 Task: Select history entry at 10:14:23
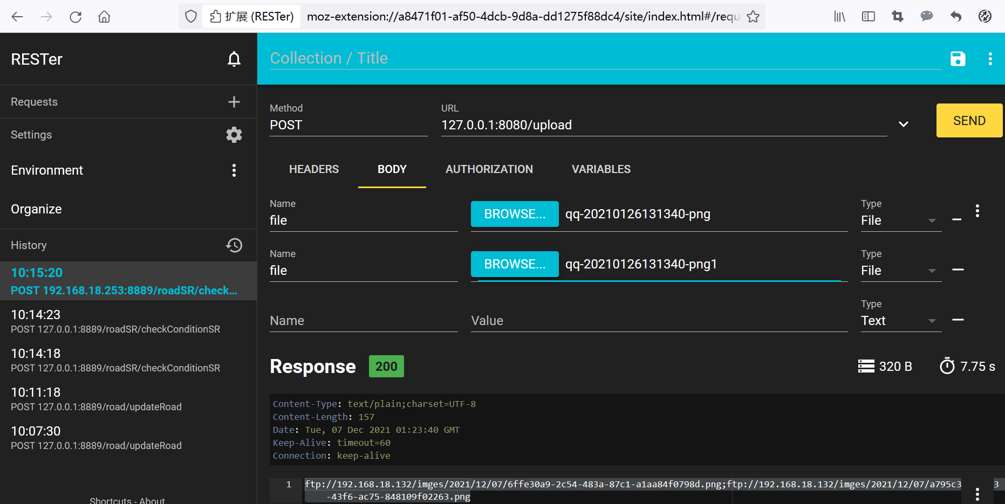pos(128,321)
